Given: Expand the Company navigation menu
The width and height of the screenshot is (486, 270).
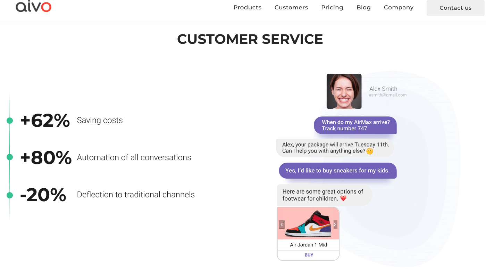Looking at the screenshot, I should (x=399, y=8).
